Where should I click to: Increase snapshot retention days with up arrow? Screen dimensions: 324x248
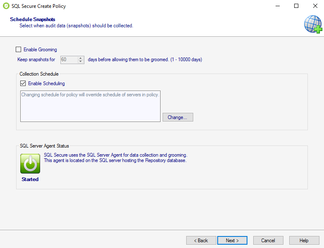pyautogui.click(x=81, y=58)
